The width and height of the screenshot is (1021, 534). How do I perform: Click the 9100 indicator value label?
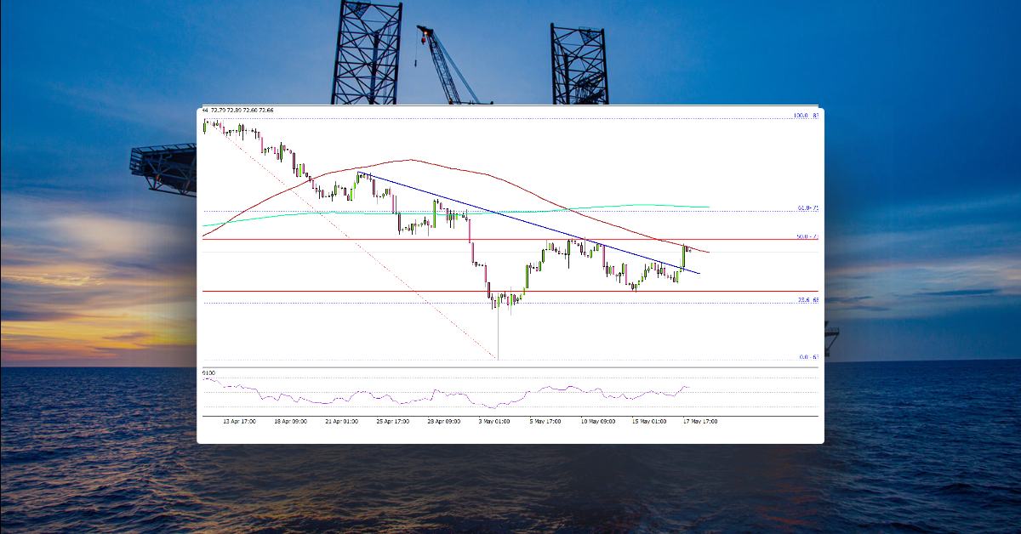pos(207,372)
